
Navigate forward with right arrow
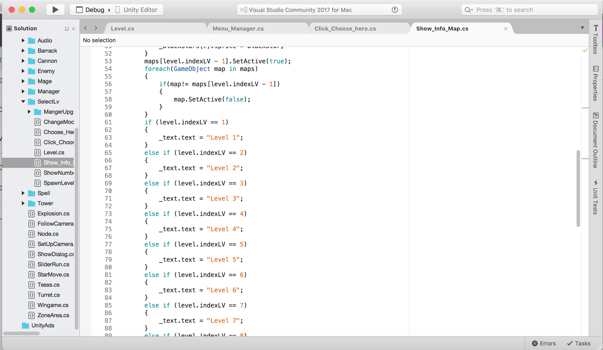[x=96, y=28]
